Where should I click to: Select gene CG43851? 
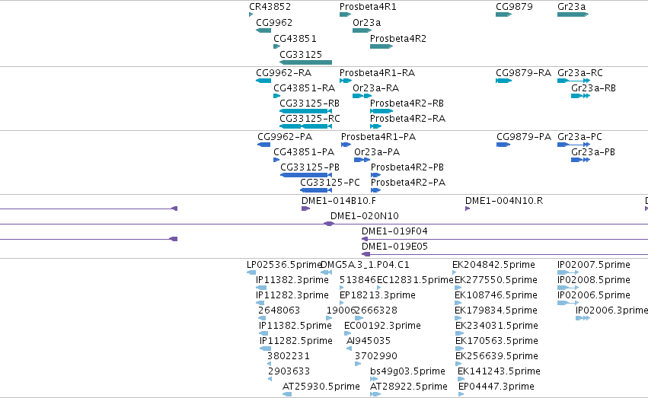[277, 46]
